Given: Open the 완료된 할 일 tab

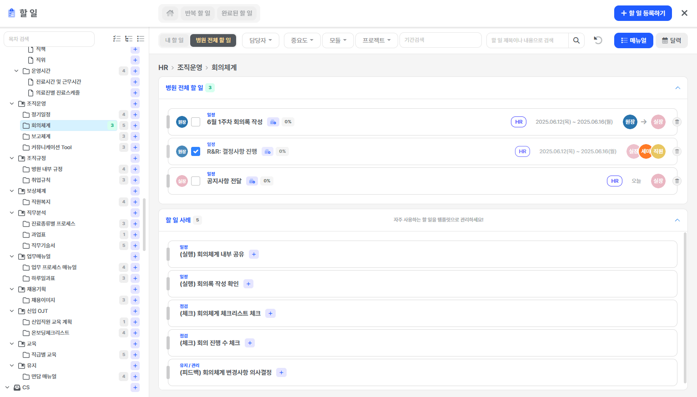Looking at the screenshot, I should coord(237,13).
